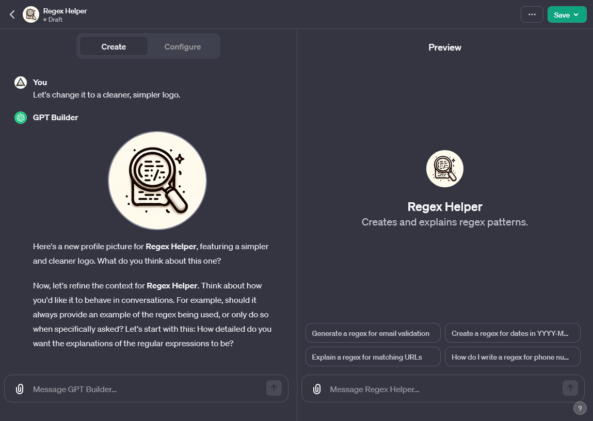Select 'Create a regex for dates' suggestion
This screenshot has height=421, width=593.
[512, 333]
